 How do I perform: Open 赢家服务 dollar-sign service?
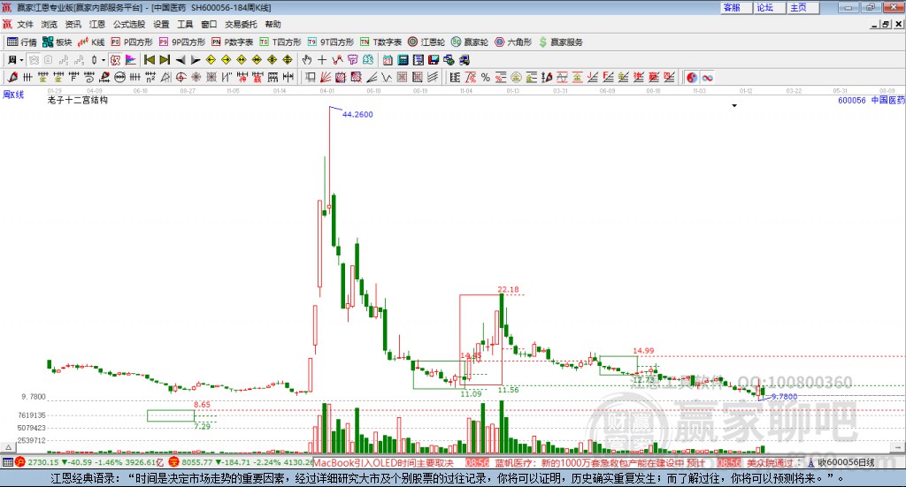point(561,42)
